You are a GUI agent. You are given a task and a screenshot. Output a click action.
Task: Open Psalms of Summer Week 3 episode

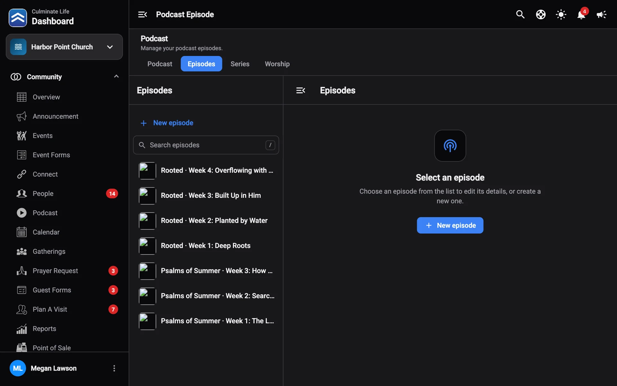pyautogui.click(x=206, y=271)
